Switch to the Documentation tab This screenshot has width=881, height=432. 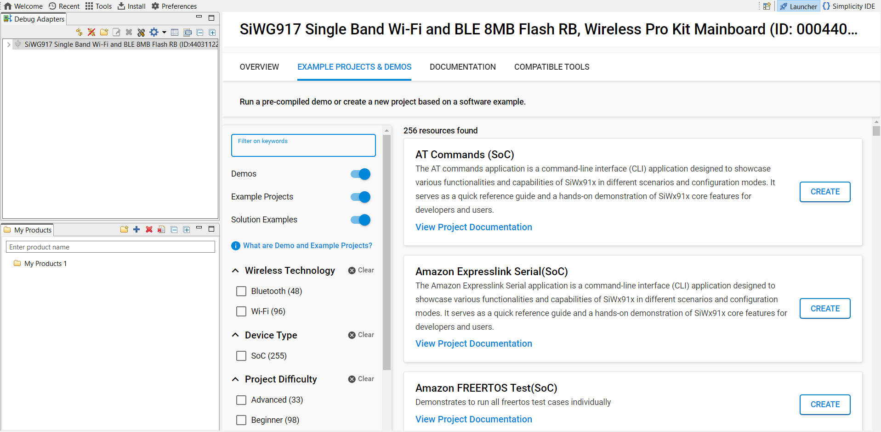(x=462, y=67)
